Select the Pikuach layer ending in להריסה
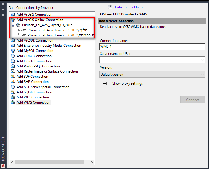Viewport: 209px width, 169px height. click(61, 35)
